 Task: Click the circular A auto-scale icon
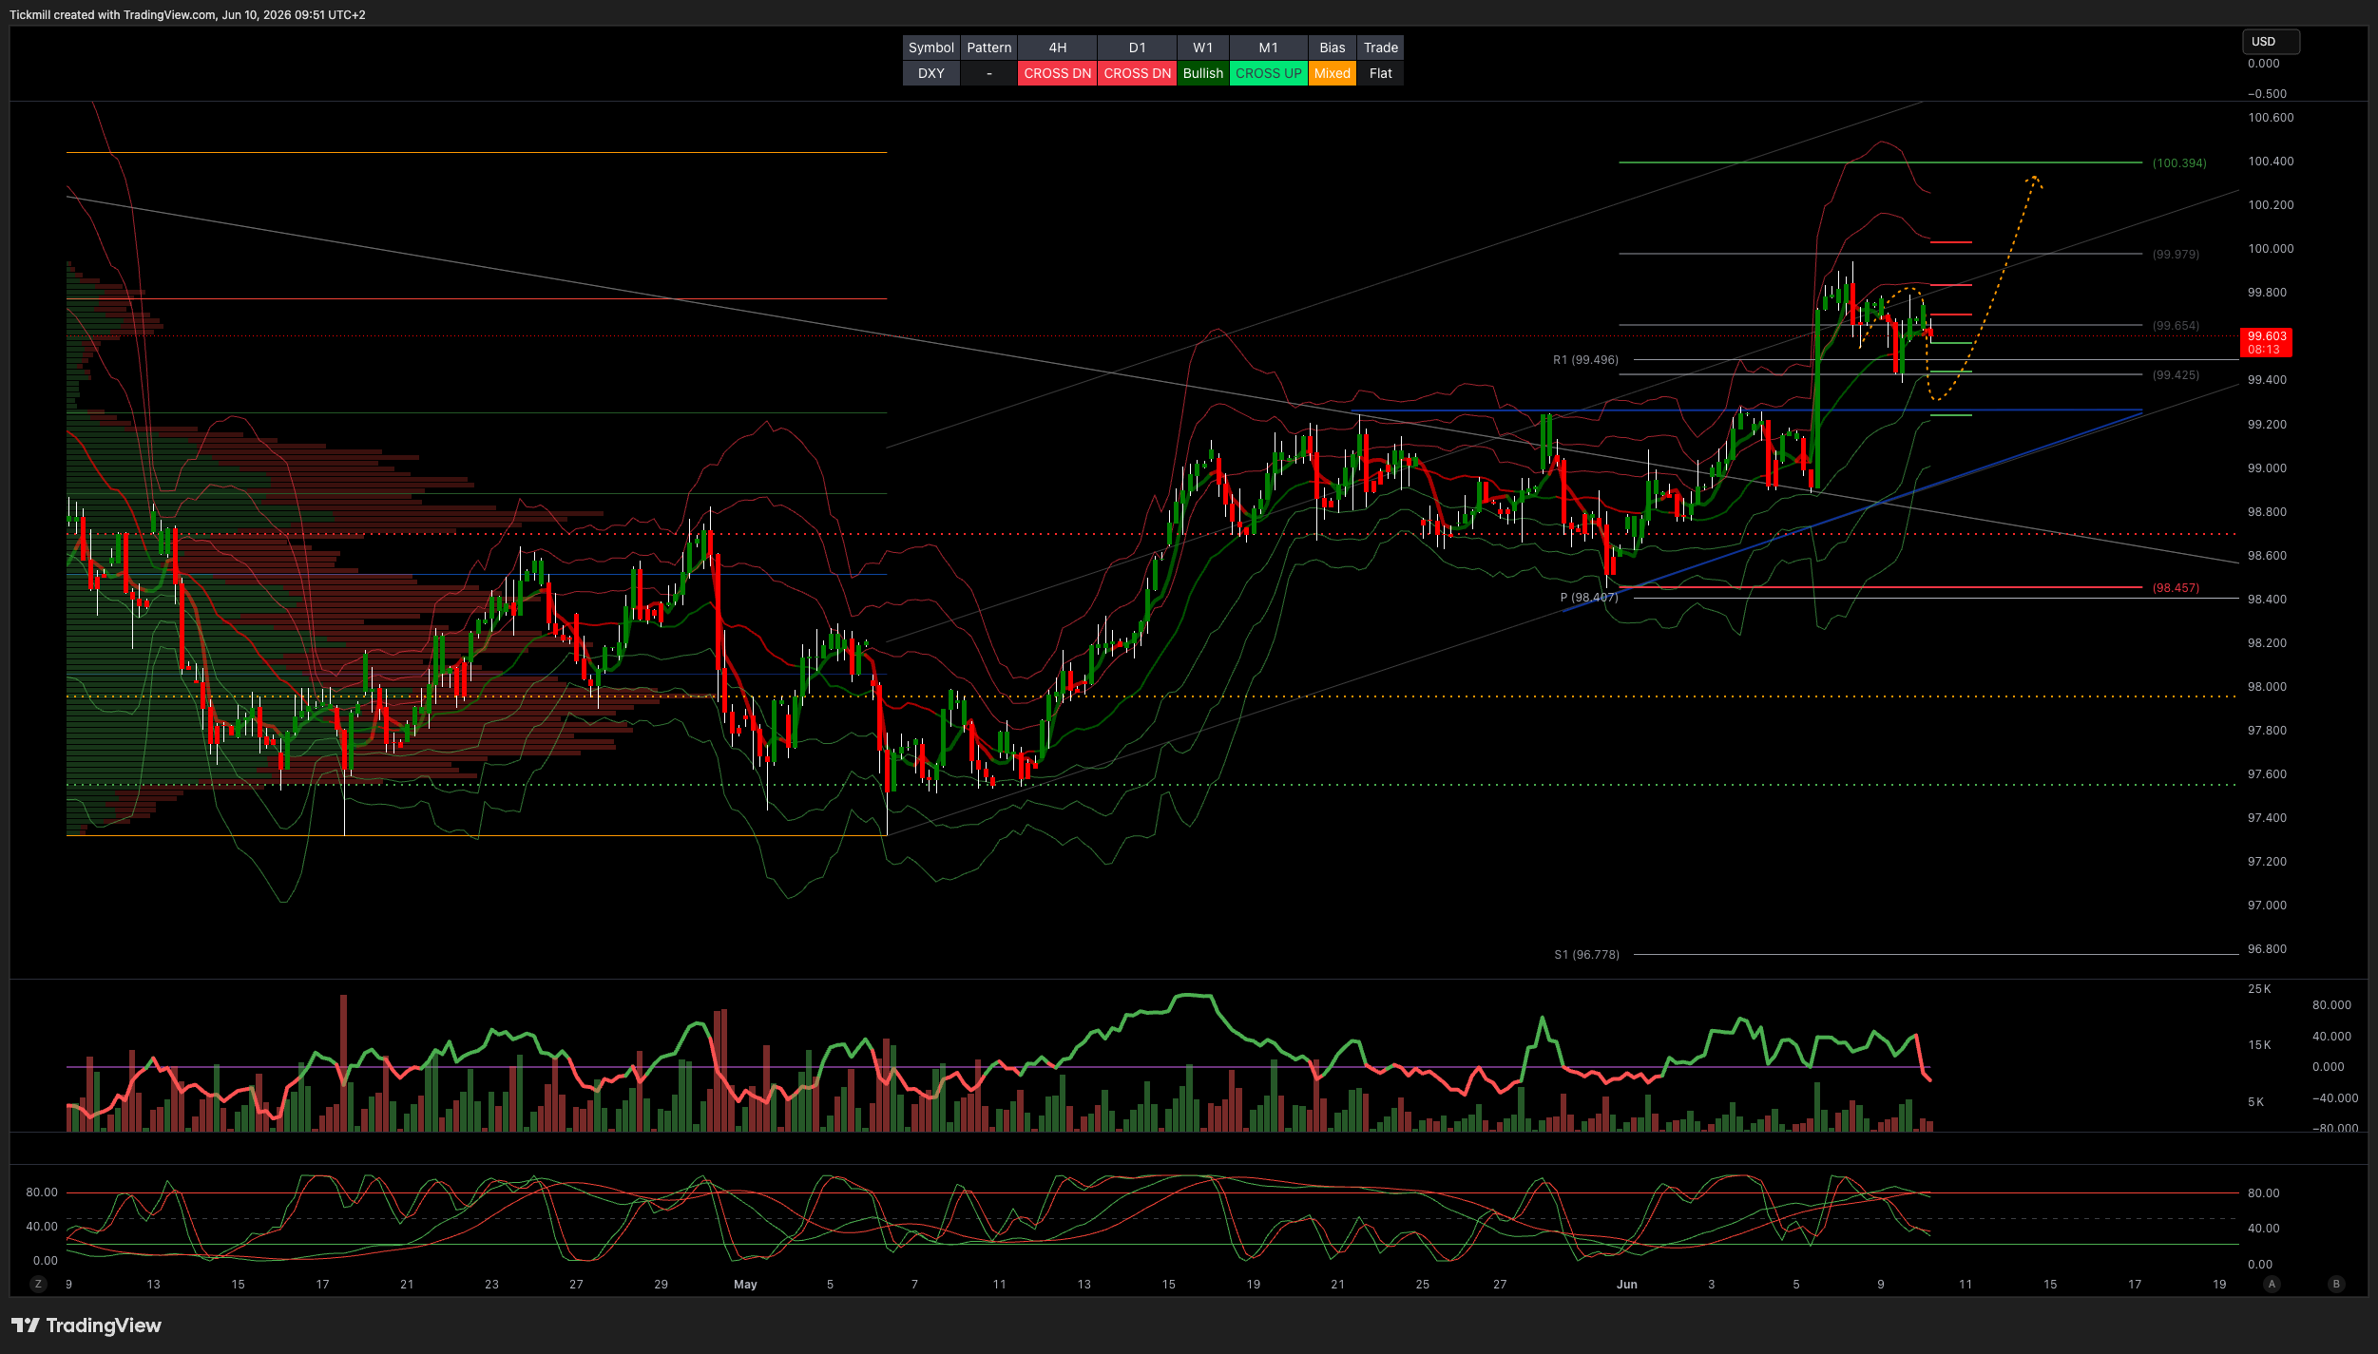point(2272,1284)
